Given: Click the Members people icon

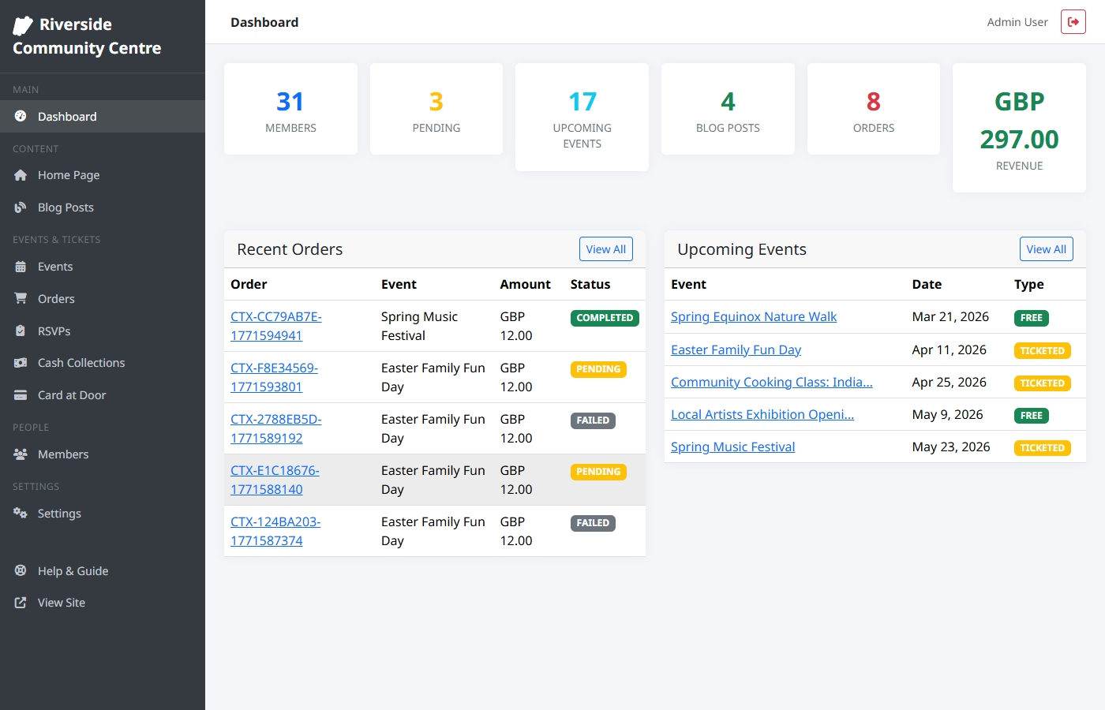Looking at the screenshot, I should (21, 454).
